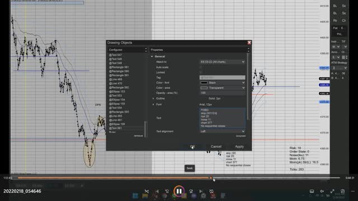
Task: Click the Flat button in Chart Trader
Action: click(x=335, y=28)
